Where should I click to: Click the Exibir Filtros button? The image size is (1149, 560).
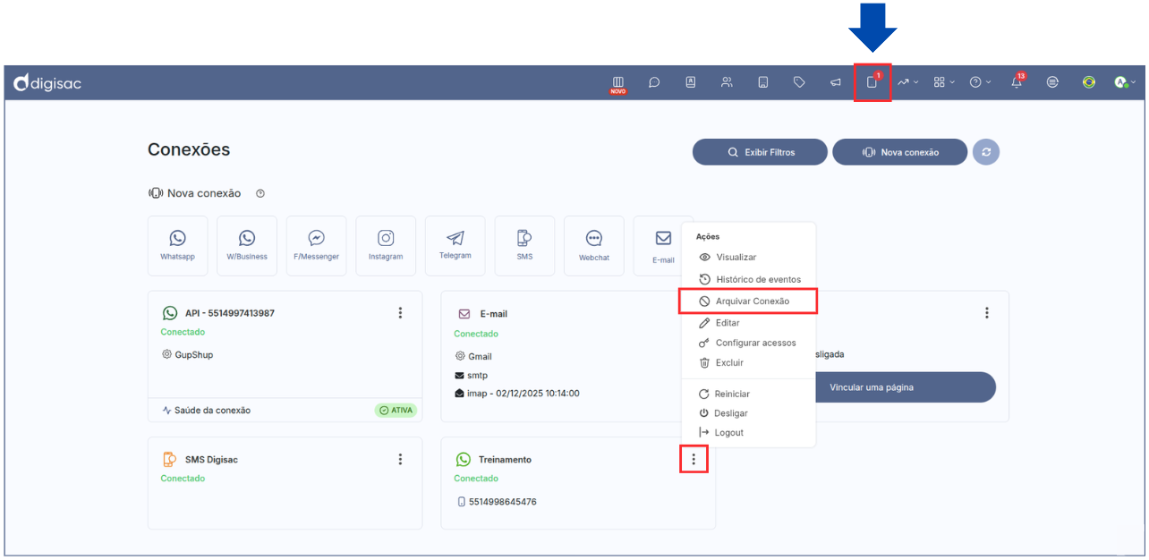pos(761,152)
